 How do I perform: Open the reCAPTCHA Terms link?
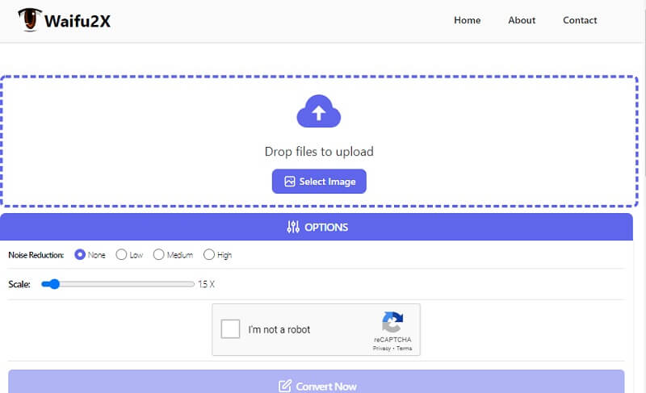tap(404, 349)
